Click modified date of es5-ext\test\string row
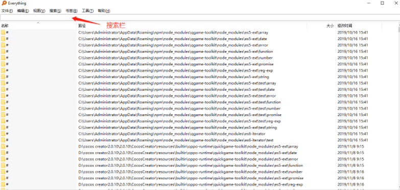The height and width of the screenshot is (190, 400). coord(353,127)
